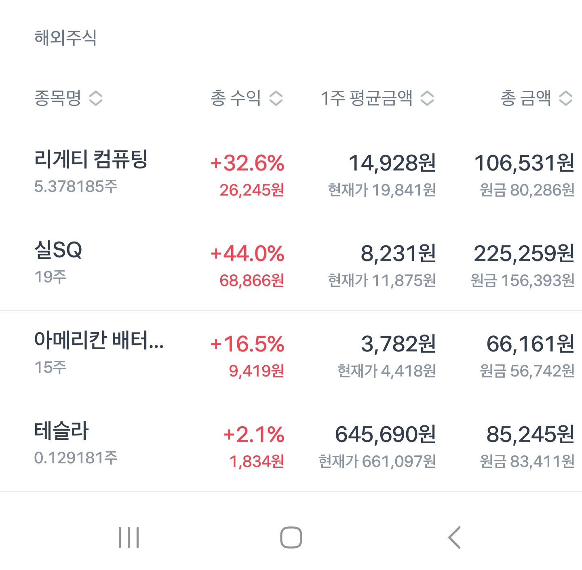Viewport: 582px width, 570px height.
Task: Open the 리게티 컴퓨팅 stock row
Action: point(91,159)
